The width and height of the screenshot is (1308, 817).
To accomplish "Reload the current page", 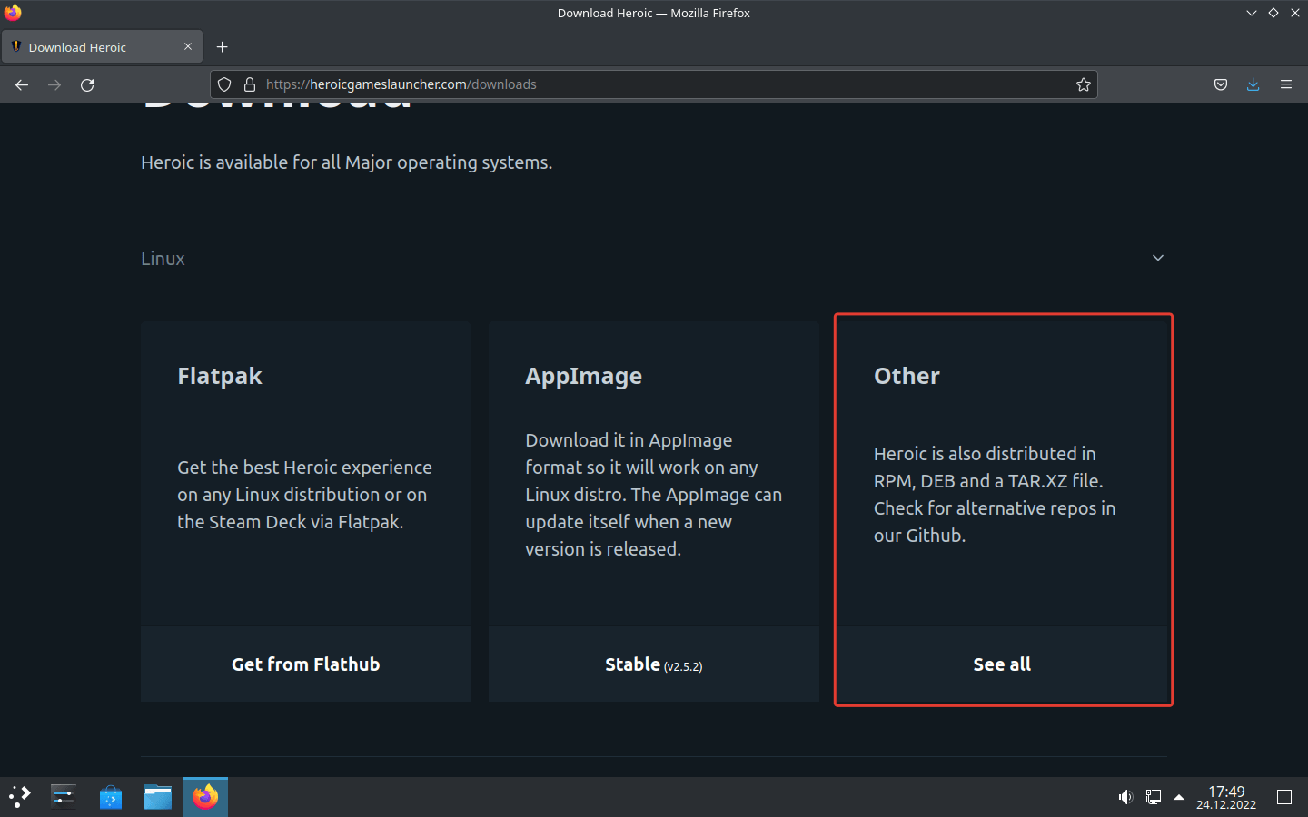I will tap(87, 84).
